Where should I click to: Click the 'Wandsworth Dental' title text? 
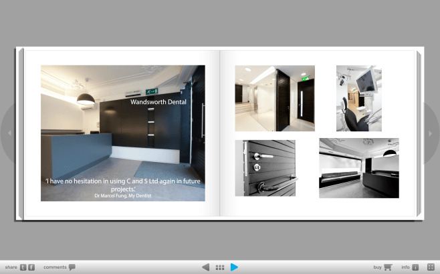(158, 102)
